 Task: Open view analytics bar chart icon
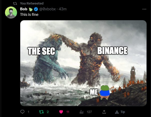coord(81,112)
